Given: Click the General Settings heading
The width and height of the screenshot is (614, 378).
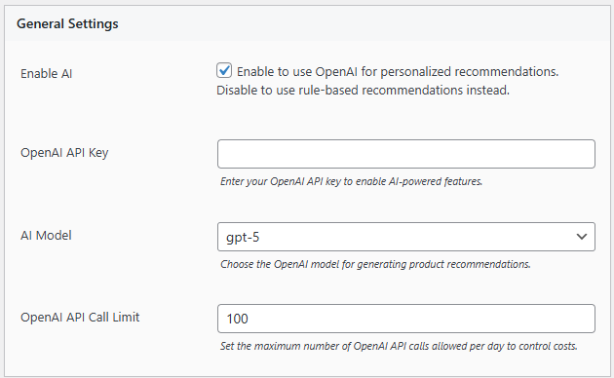Looking at the screenshot, I should tap(67, 23).
